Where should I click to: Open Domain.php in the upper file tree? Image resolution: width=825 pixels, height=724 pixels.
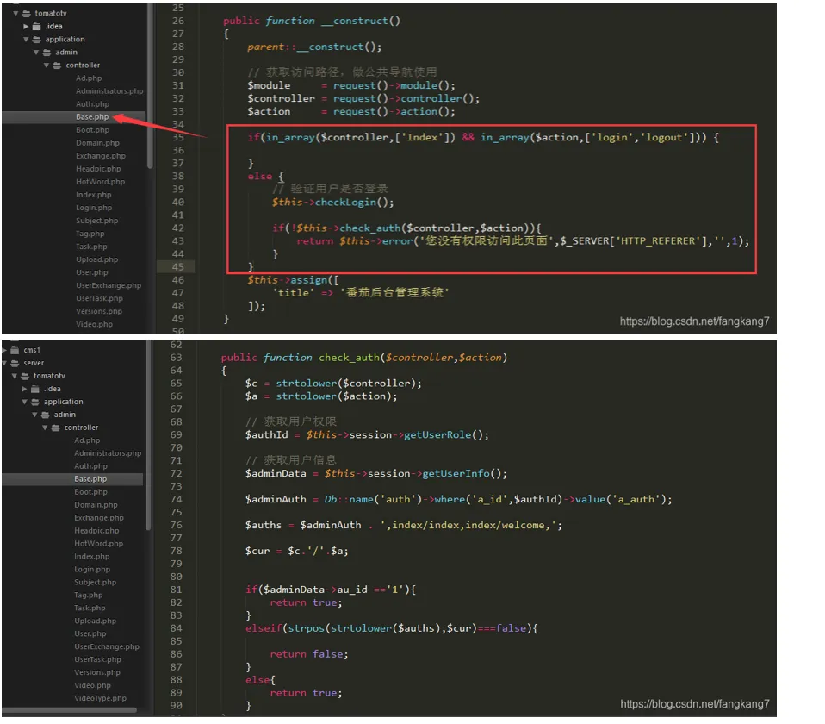(97, 143)
